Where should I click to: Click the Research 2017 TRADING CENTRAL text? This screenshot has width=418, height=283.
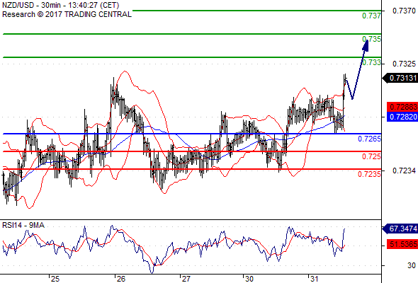[67, 14]
